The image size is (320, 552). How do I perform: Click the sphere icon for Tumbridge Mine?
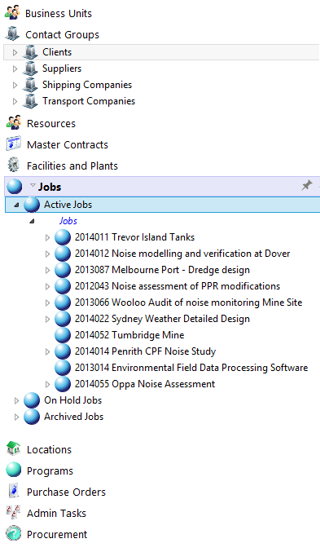[63, 335]
